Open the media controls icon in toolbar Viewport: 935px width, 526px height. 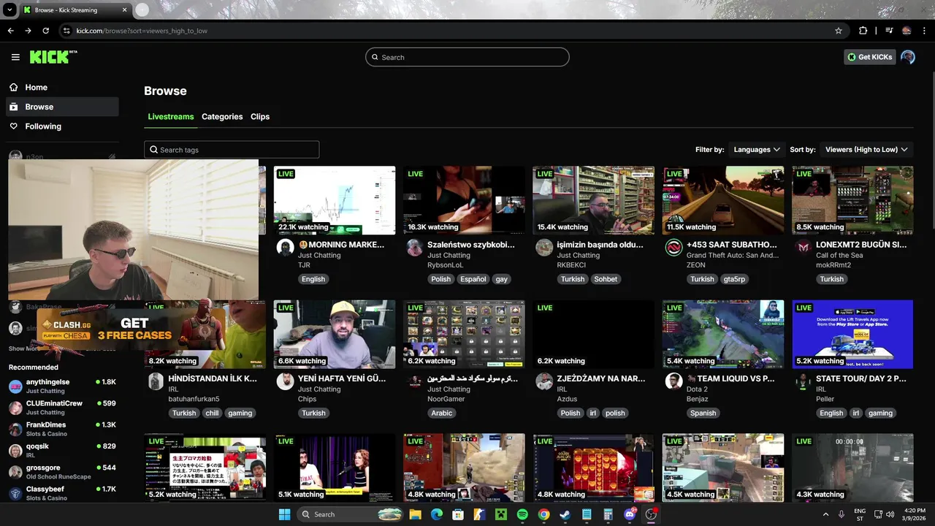pyautogui.click(x=889, y=31)
